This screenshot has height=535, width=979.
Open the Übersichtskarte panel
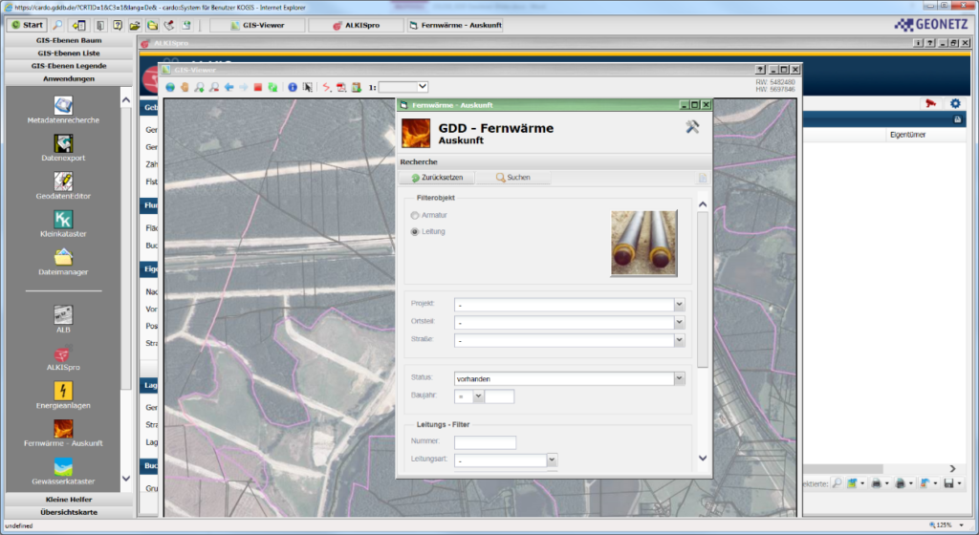point(69,512)
